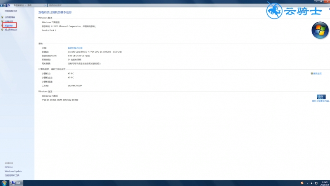Click the control panel icon in the address bar
This screenshot has height=186, width=330.
[9, 5]
